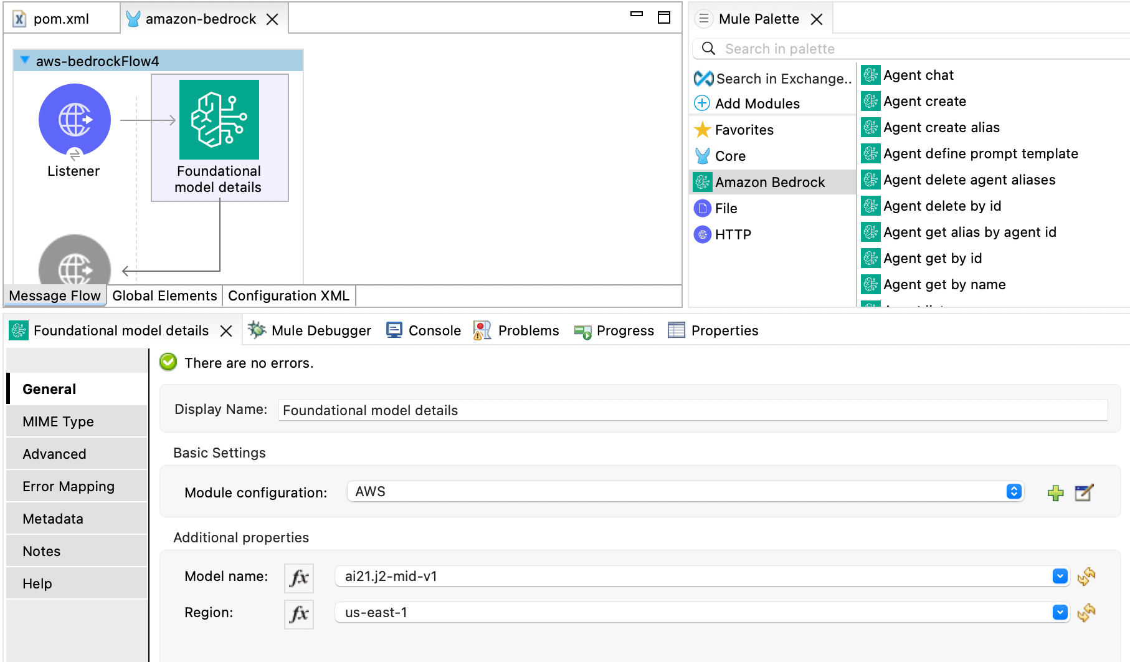
Task: Open the Mule Palette view menu icon
Action: tap(703, 19)
